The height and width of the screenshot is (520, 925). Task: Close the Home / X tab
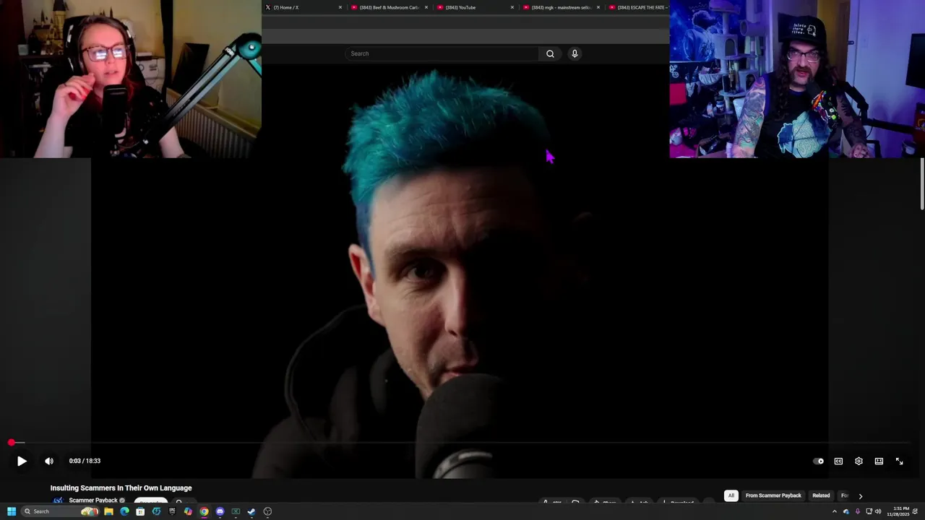[340, 7]
